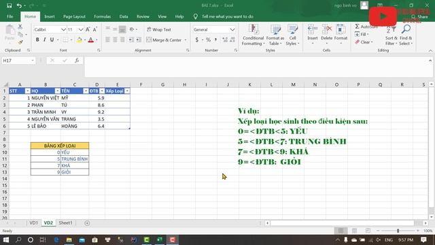The image size is (435, 245).
Task: Click the Share button
Action: coord(420,17)
